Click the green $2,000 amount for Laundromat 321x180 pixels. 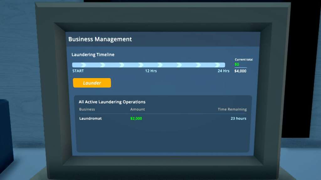click(136, 118)
